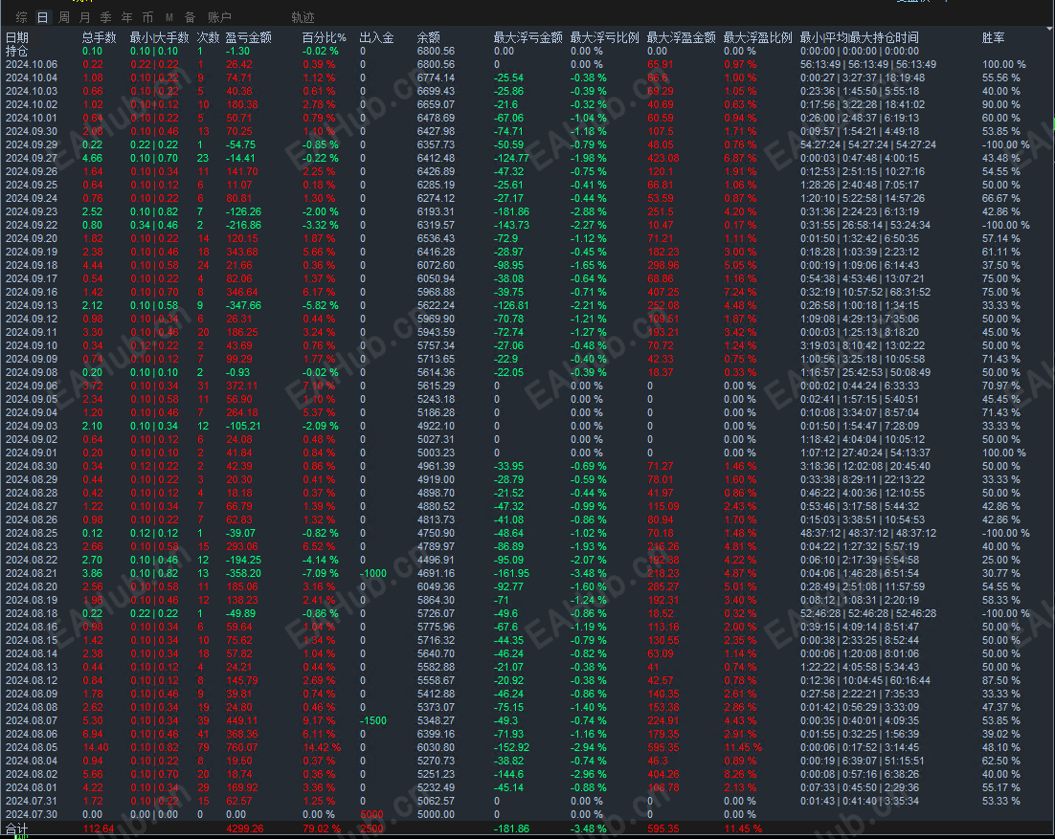
Task: Click the -216.86 loss on 2024.09.22
Action: click(243, 225)
